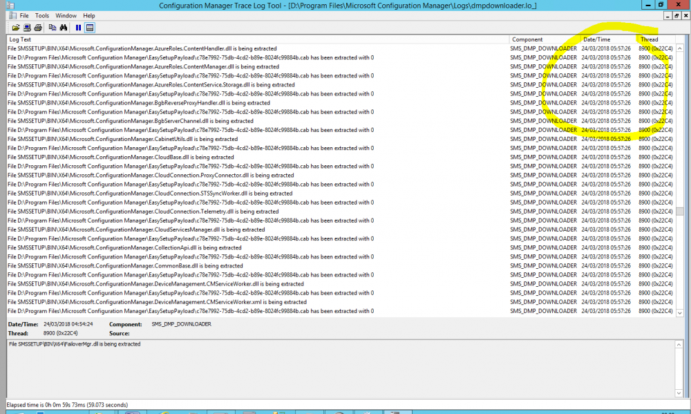Click the details Thread value 8900 (0x22C4)
This screenshot has height=414, width=691.
point(60,333)
